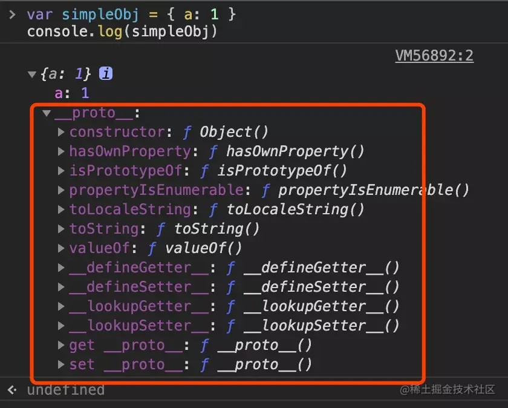The height and width of the screenshot is (408, 508).
Task: Expand the toLocaleString entry
Action: tap(61, 209)
